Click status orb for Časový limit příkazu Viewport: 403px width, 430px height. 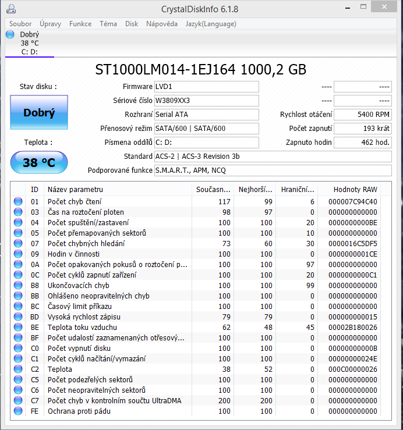(18, 306)
